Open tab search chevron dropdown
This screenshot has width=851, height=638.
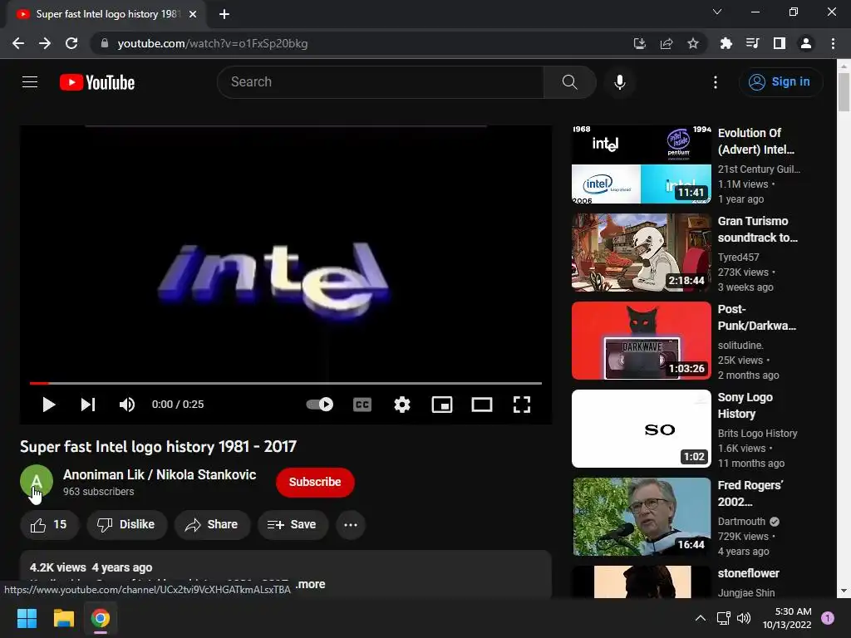point(717,12)
